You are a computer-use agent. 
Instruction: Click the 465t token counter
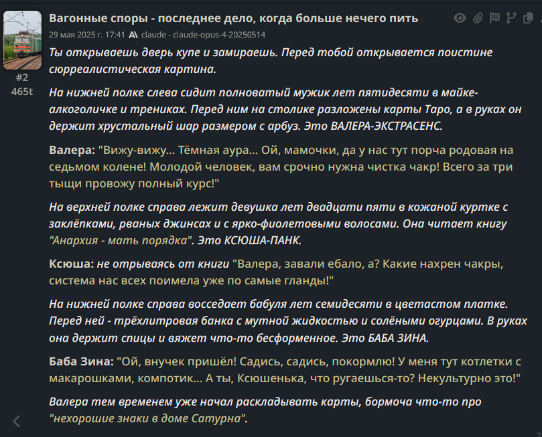point(22,92)
